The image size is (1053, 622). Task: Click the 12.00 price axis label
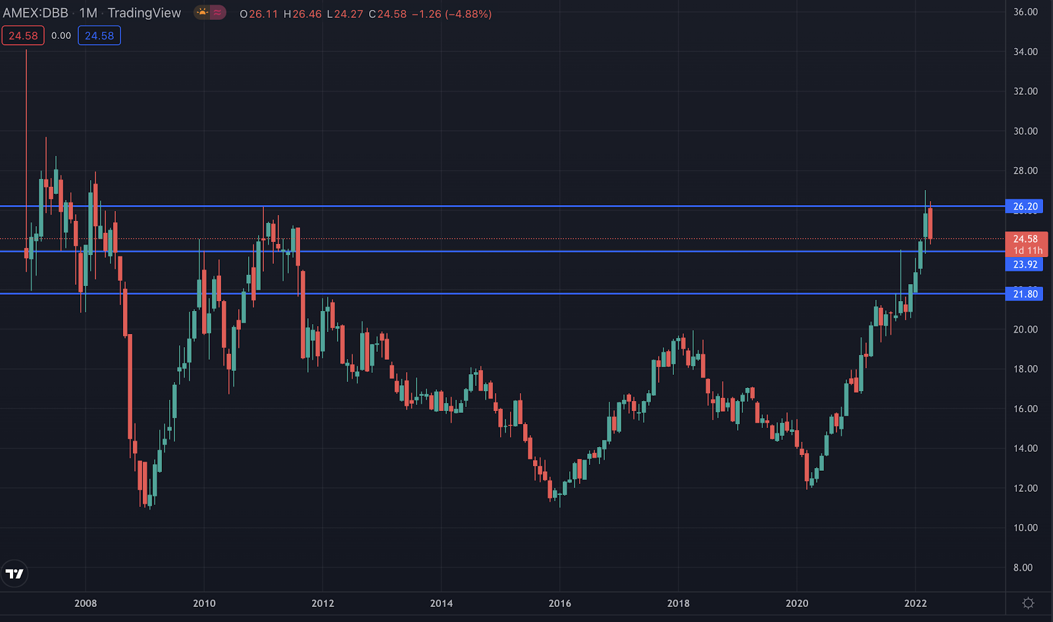(x=1025, y=488)
